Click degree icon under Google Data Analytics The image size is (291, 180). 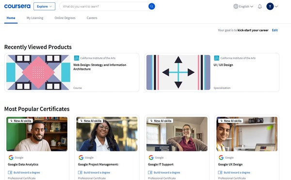click(10, 172)
